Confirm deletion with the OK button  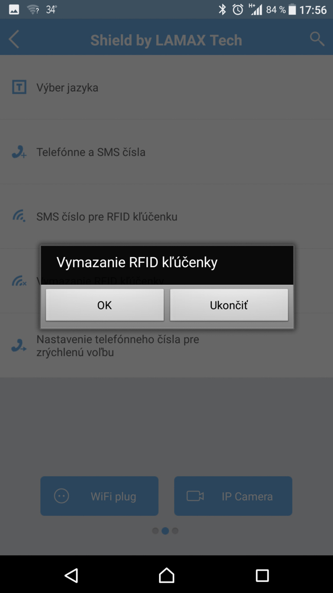pyautogui.click(x=105, y=305)
